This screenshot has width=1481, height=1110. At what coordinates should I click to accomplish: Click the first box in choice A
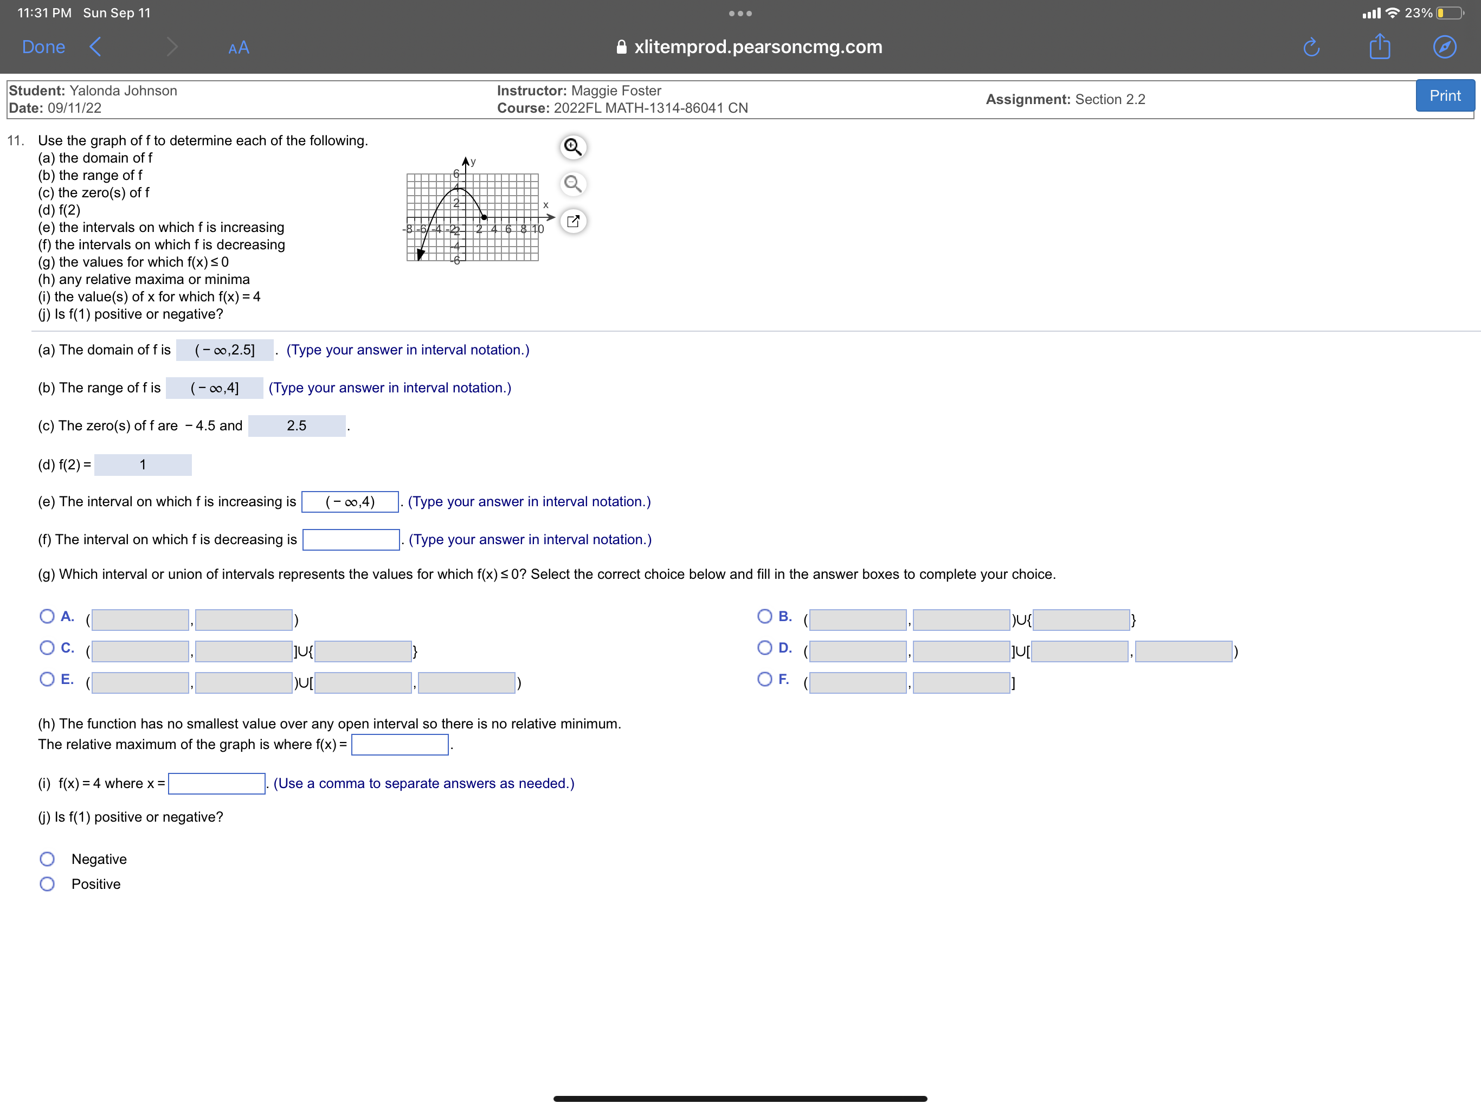pyautogui.click(x=140, y=620)
